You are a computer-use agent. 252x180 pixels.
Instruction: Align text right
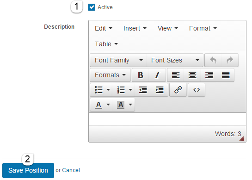pyautogui.click(x=209, y=75)
